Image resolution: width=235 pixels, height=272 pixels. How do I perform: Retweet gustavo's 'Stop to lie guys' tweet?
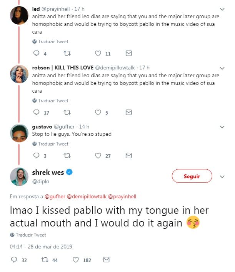(67, 155)
